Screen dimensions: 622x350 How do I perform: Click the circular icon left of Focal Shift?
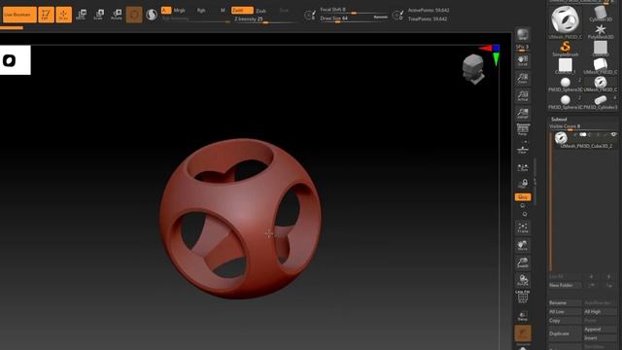pos(310,16)
